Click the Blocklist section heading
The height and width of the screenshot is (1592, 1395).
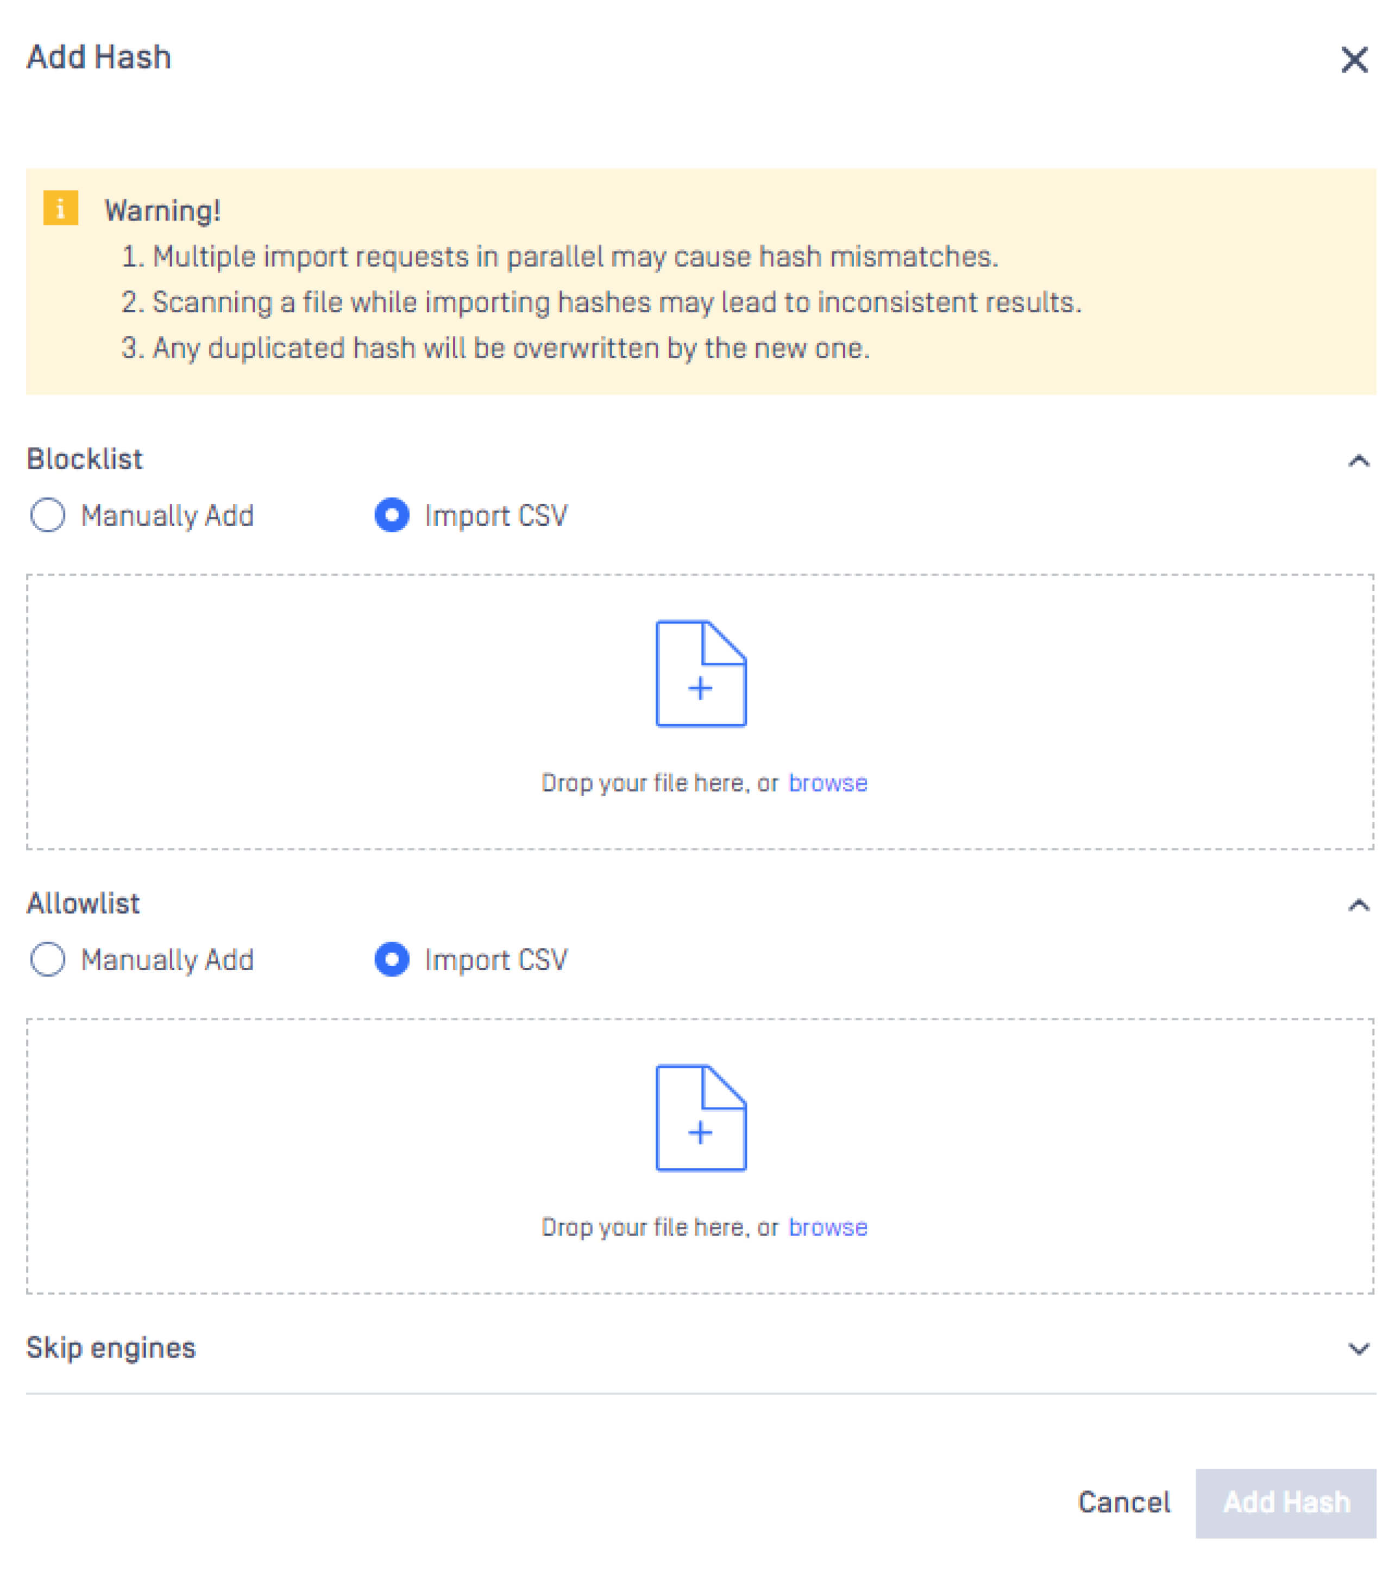pyautogui.click(x=85, y=460)
